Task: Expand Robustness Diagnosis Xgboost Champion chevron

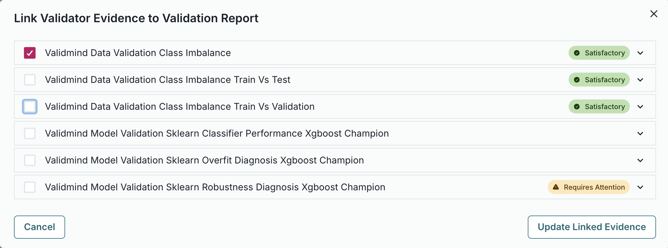Action: coord(640,187)
